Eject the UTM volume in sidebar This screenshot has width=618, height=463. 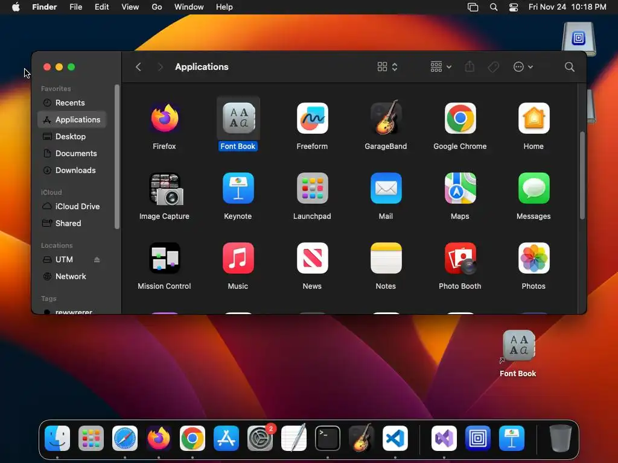(x=97, y=259)
